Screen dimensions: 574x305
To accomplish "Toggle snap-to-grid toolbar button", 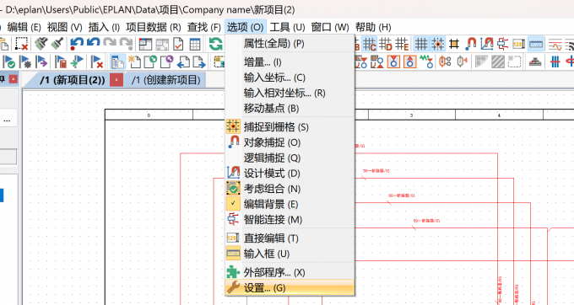I will click(437, 44).
